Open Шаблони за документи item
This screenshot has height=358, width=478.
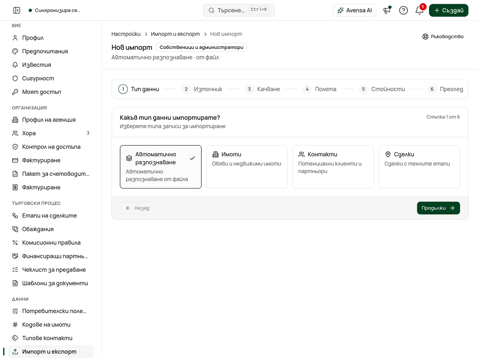pos(51,283)
